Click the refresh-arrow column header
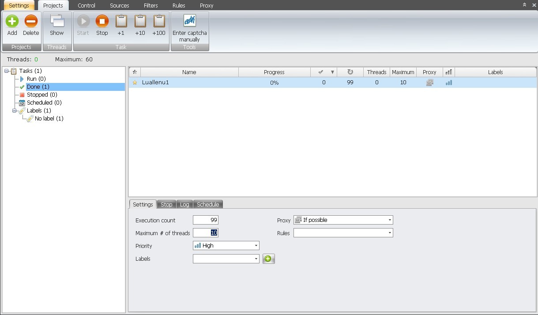The height and width of the screenshot is (315, 538). pos(350,72)
